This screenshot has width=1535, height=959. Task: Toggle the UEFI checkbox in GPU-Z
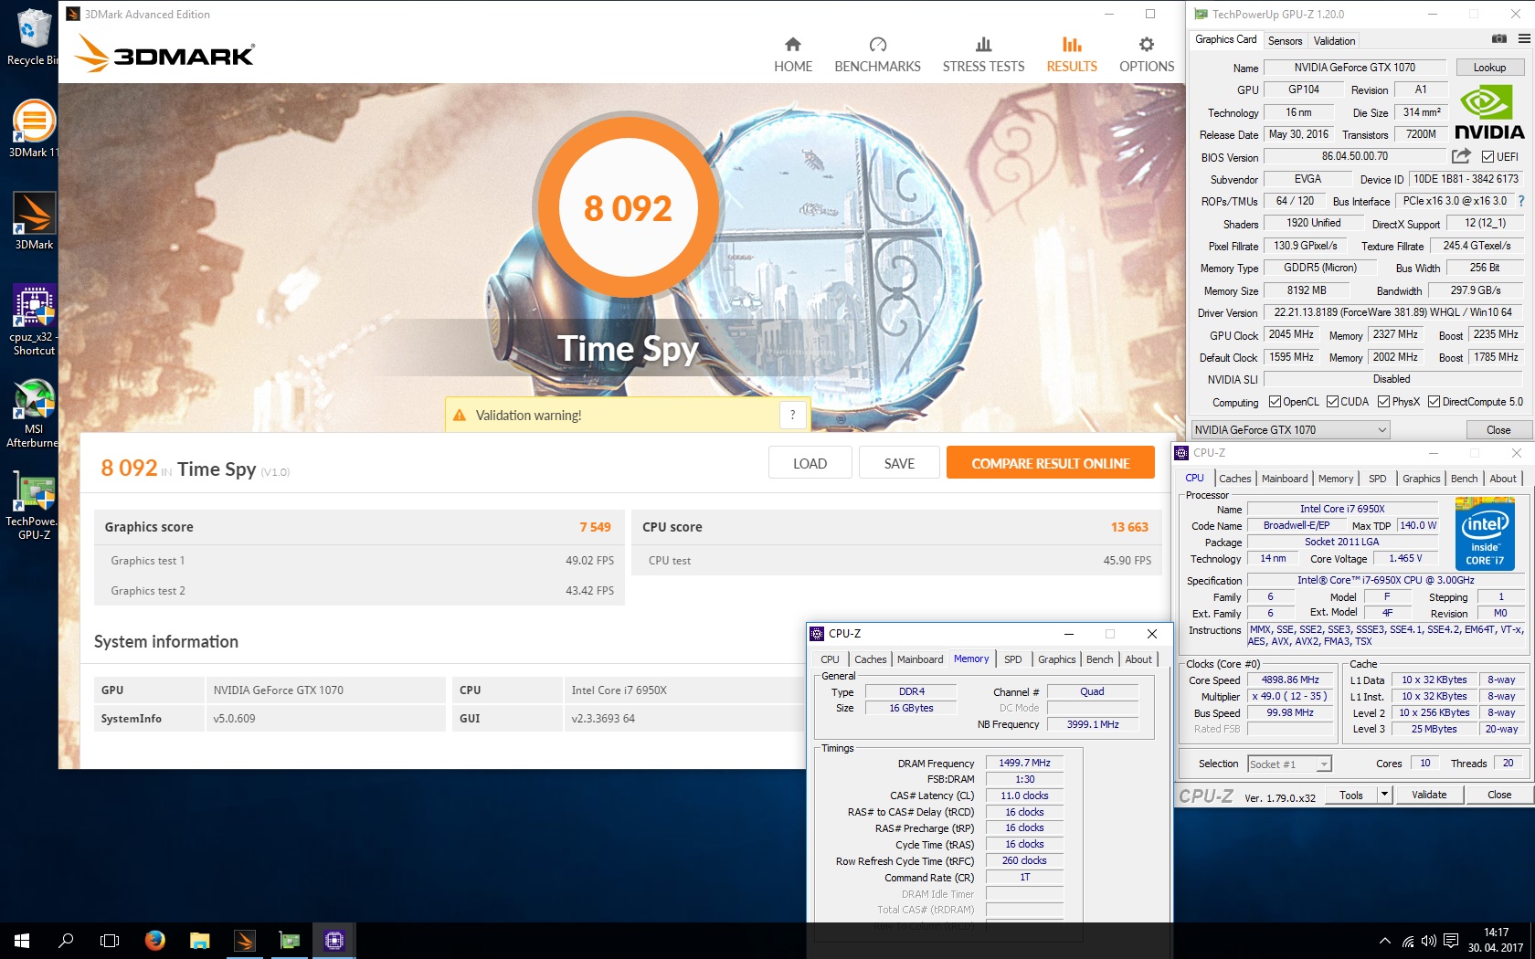(1488, 156)
